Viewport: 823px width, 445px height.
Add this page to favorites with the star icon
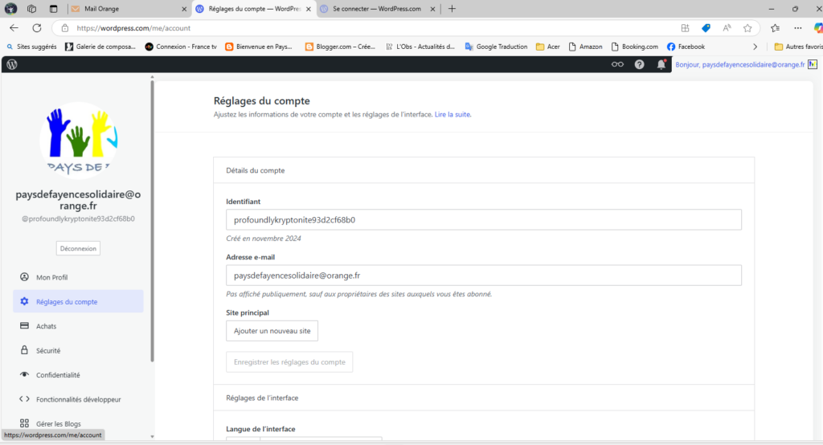pos(747,27)
